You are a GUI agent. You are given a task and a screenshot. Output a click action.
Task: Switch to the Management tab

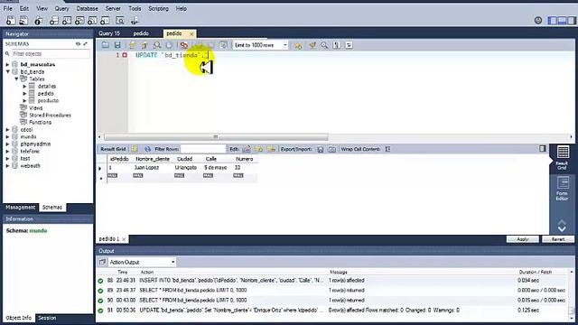[21, 208]
